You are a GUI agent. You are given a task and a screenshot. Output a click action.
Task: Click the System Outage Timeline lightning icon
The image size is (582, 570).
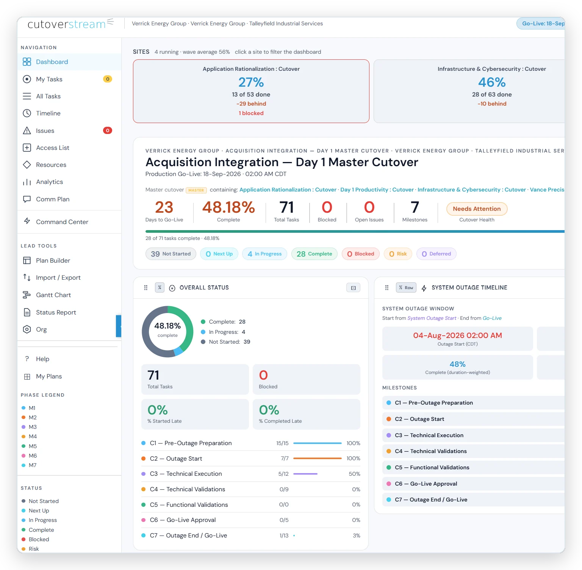[x=424, y=288]
